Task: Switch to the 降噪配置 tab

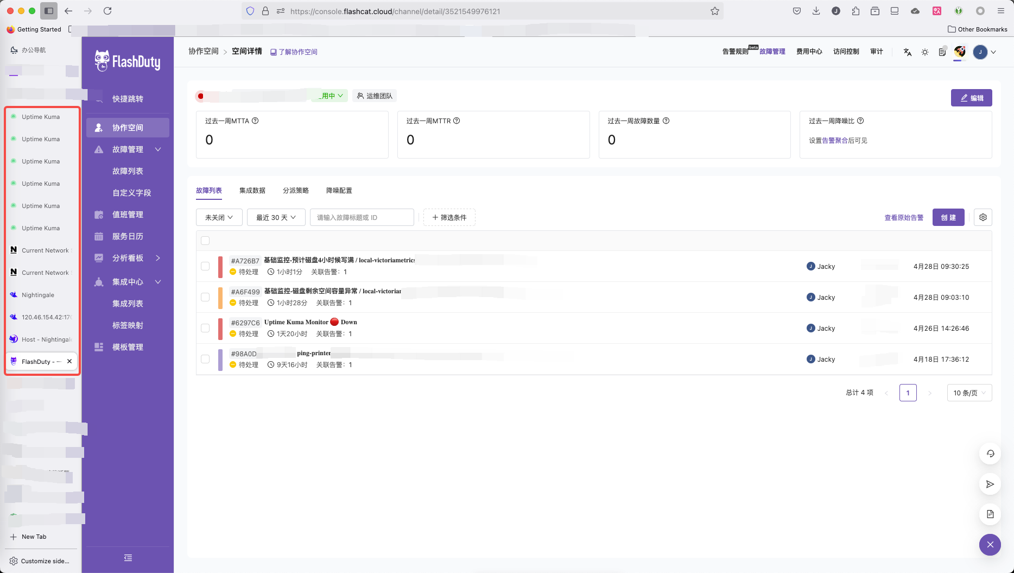Action: [339, 191]
